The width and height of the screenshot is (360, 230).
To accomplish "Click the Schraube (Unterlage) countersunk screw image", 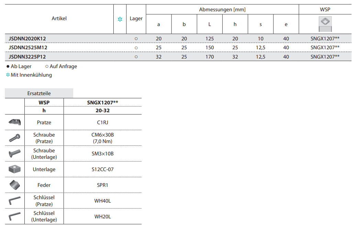I will point(15,153).
